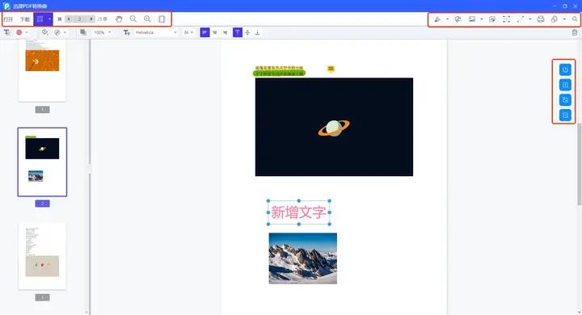Go to the previous page with left arrow

(68, 19)
